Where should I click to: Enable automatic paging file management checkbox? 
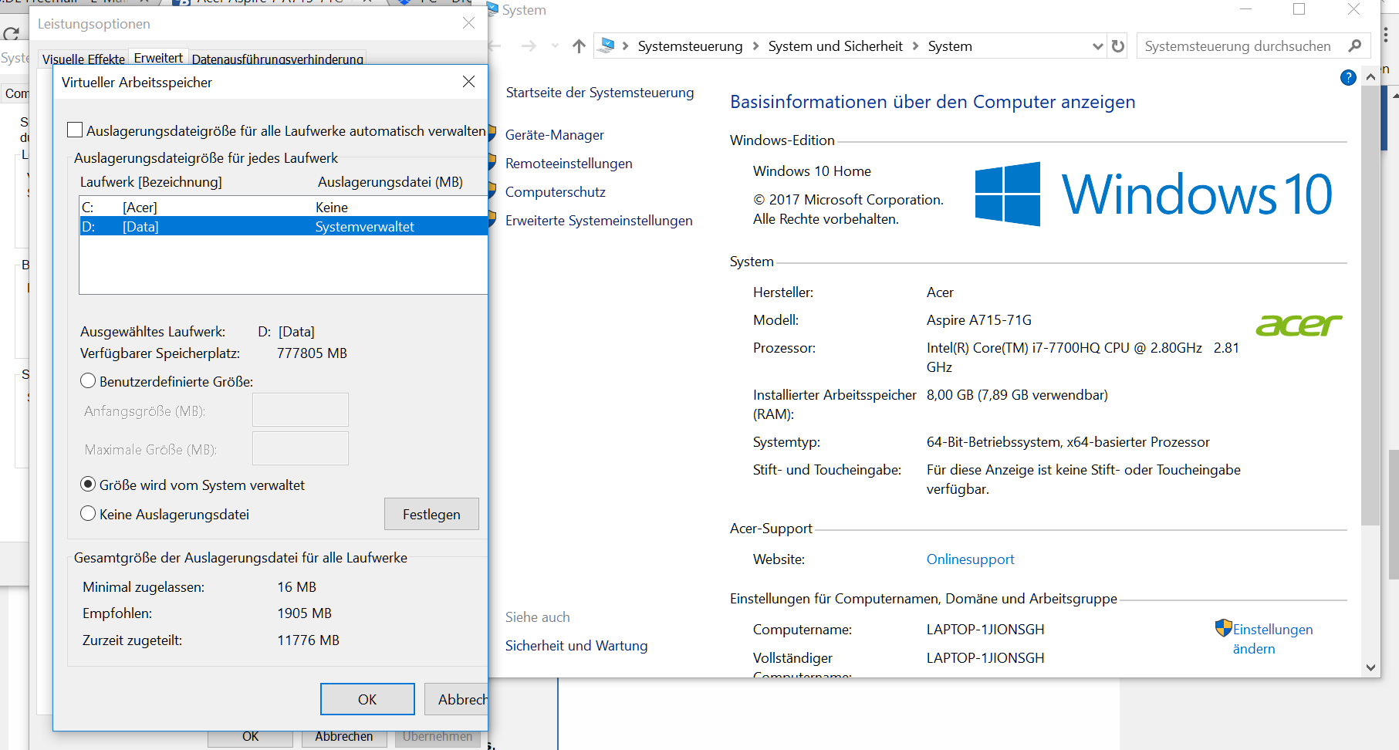click(75, 130)
